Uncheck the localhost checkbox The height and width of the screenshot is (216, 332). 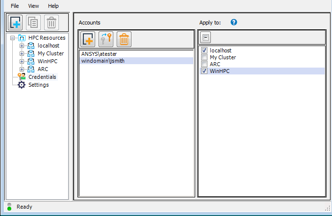pos(204,50)
